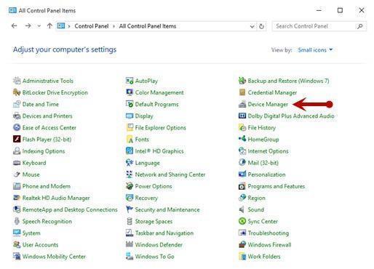The height and width of the screenshot is (269, 374).
Task: Open Administrative Tools icon
Action: 17,81
